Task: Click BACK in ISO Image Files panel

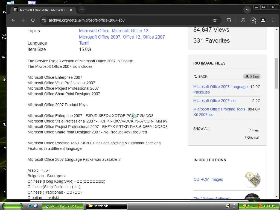Action: (x=200, y=77)
